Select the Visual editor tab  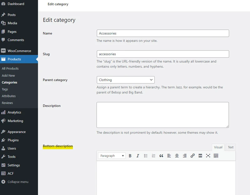[218, 147]
